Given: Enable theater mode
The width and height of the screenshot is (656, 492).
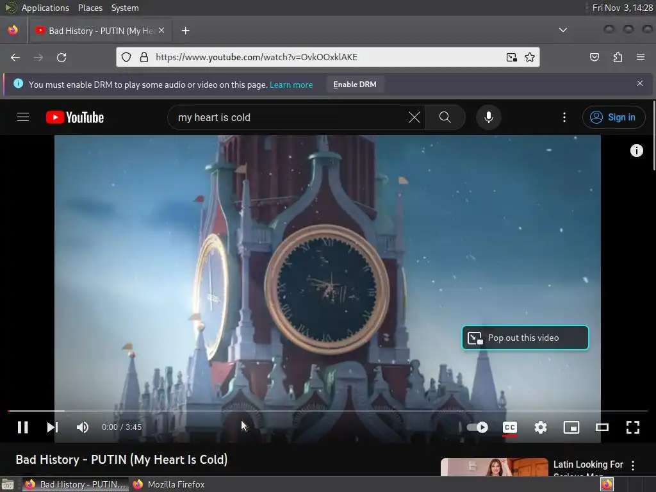Looking at the screenshot, I should coord(602,427).
